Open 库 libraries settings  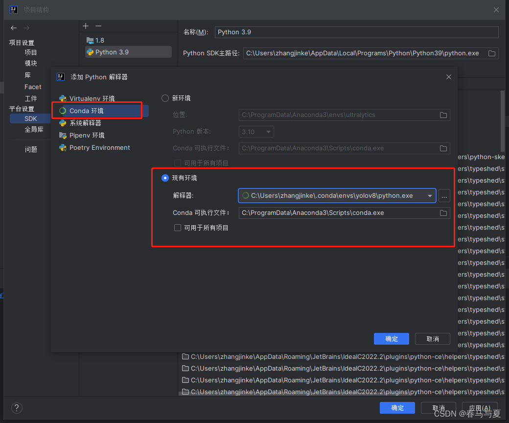coord(27,75)
